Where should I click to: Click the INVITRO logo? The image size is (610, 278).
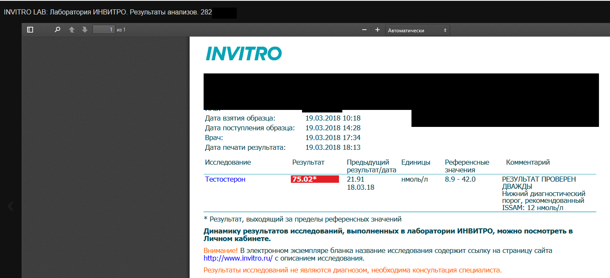click(243, 54)
